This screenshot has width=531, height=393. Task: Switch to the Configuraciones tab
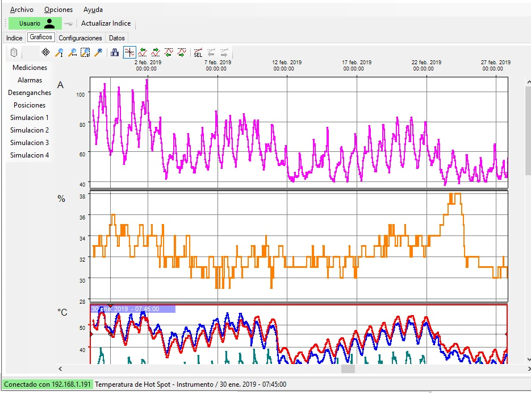[81, 38]
